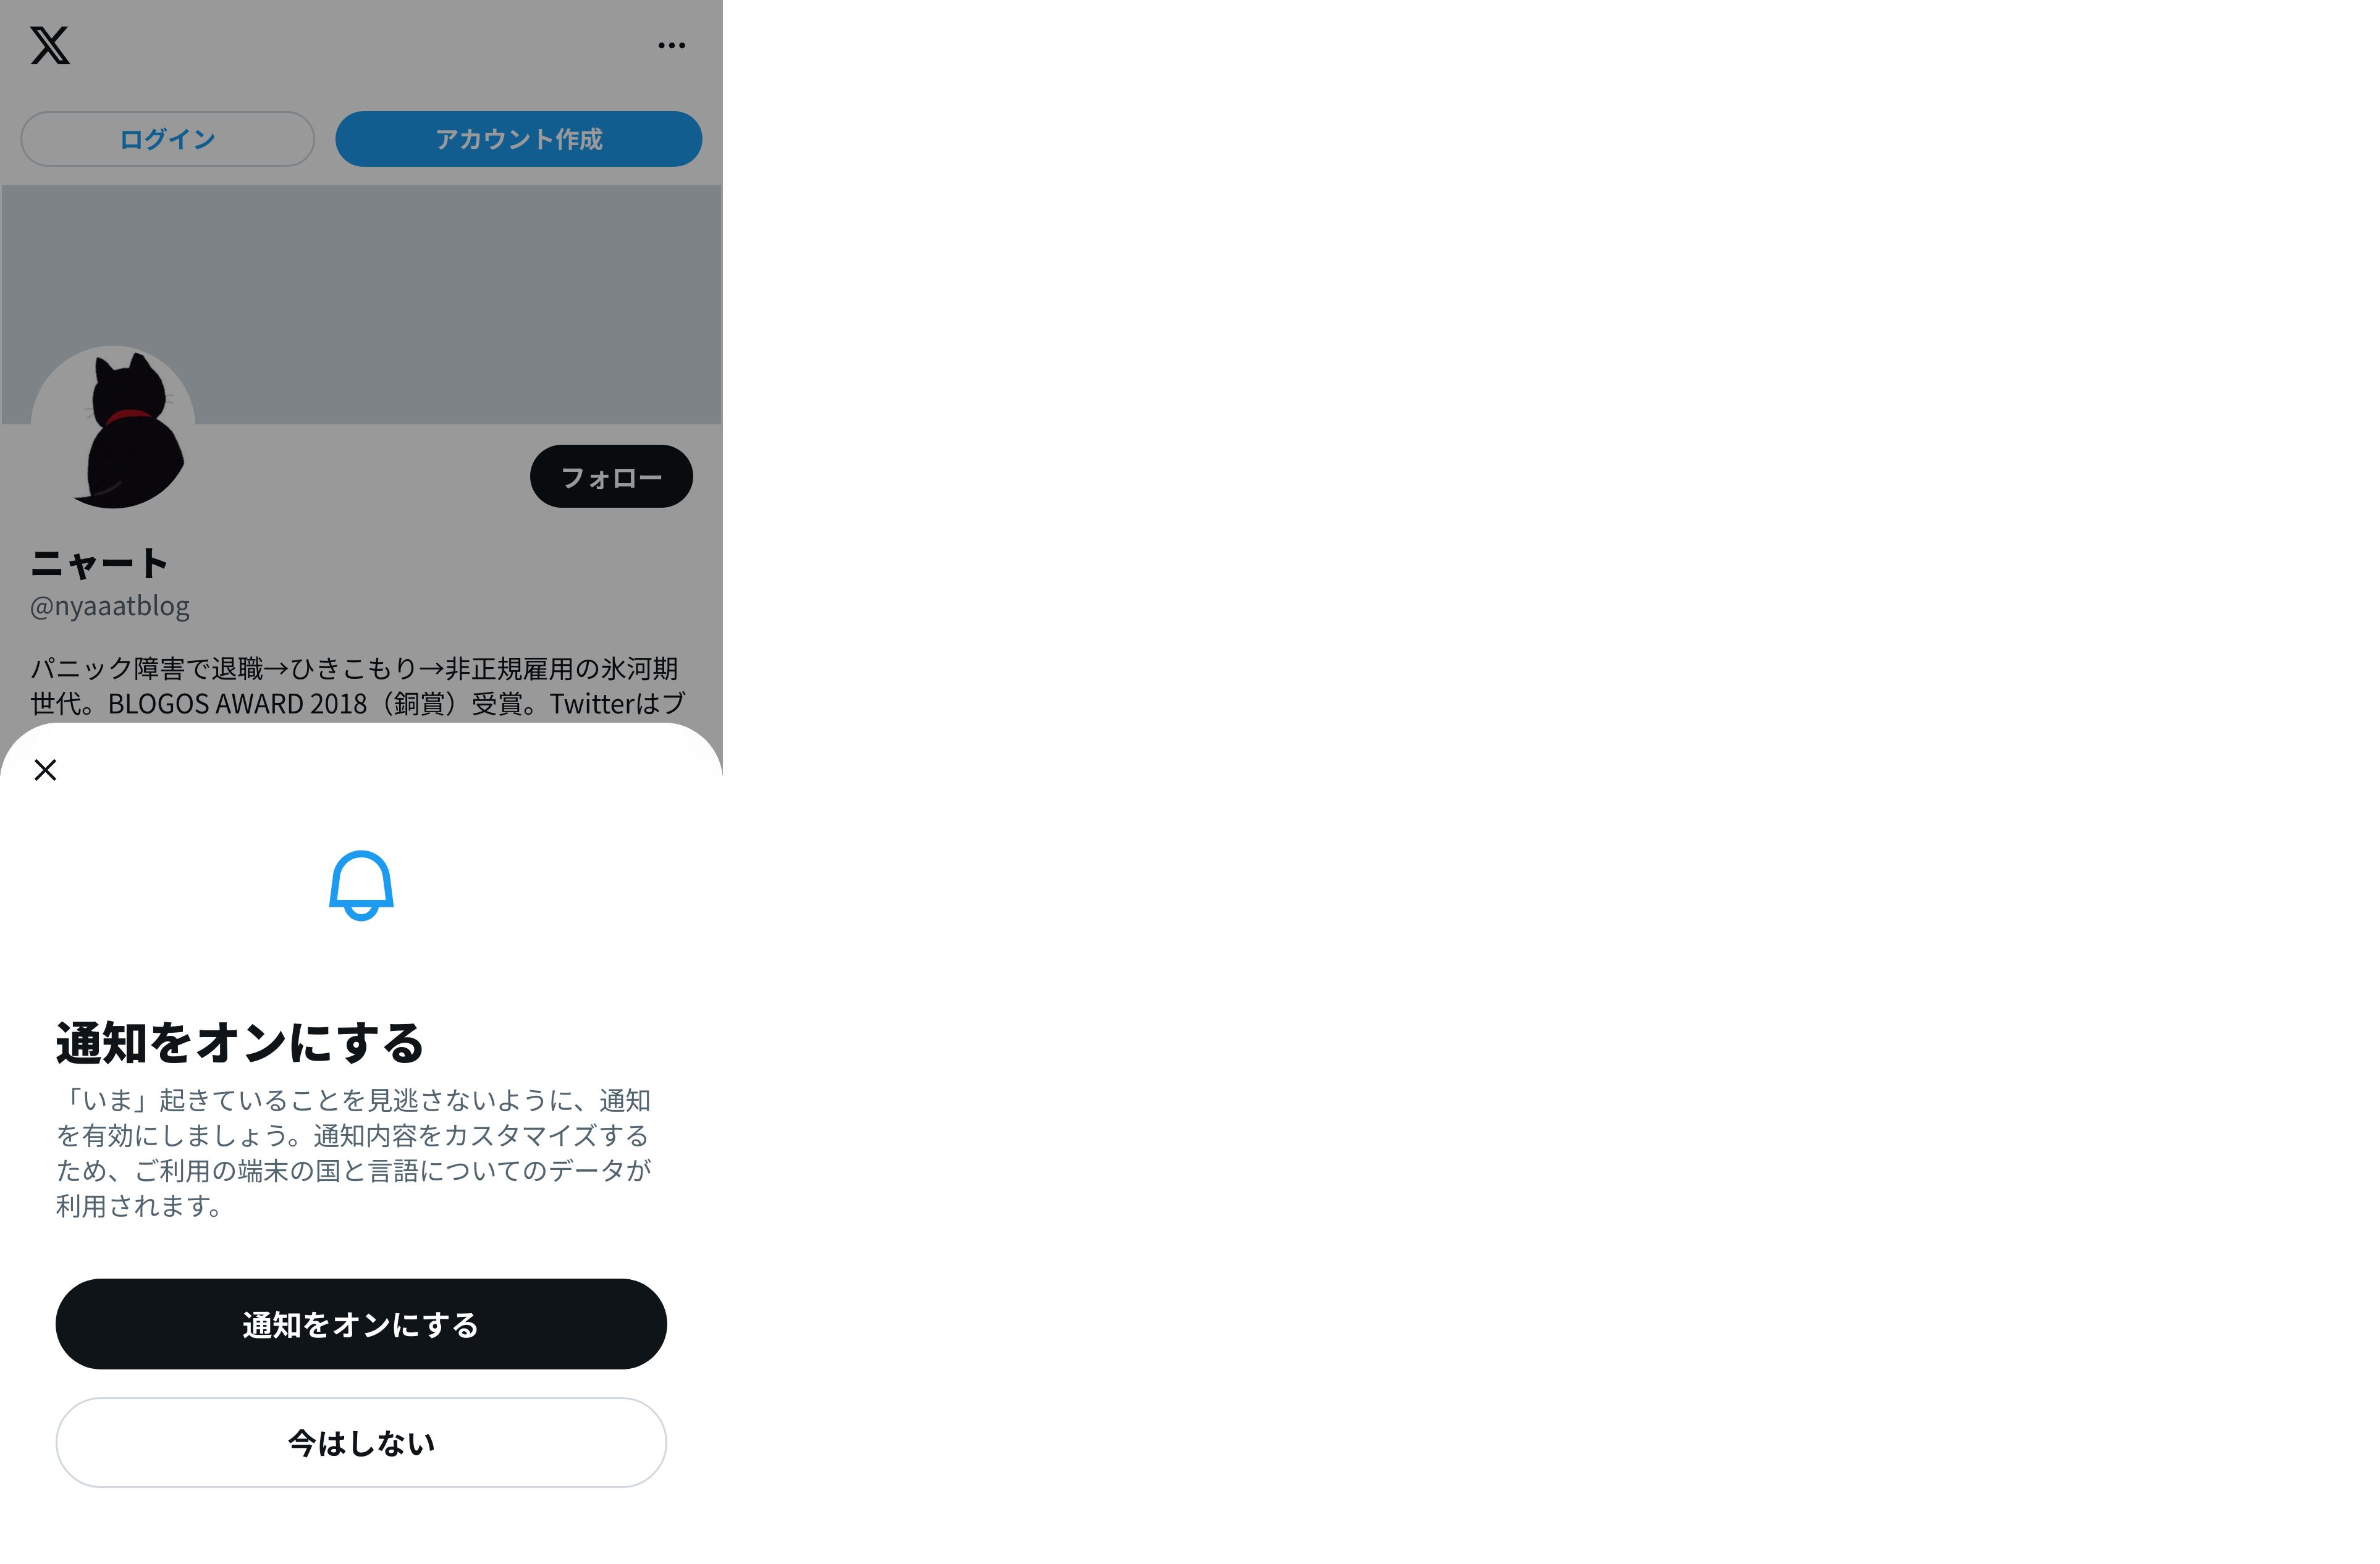Click the アカウント作成 button

pos(518,139)
